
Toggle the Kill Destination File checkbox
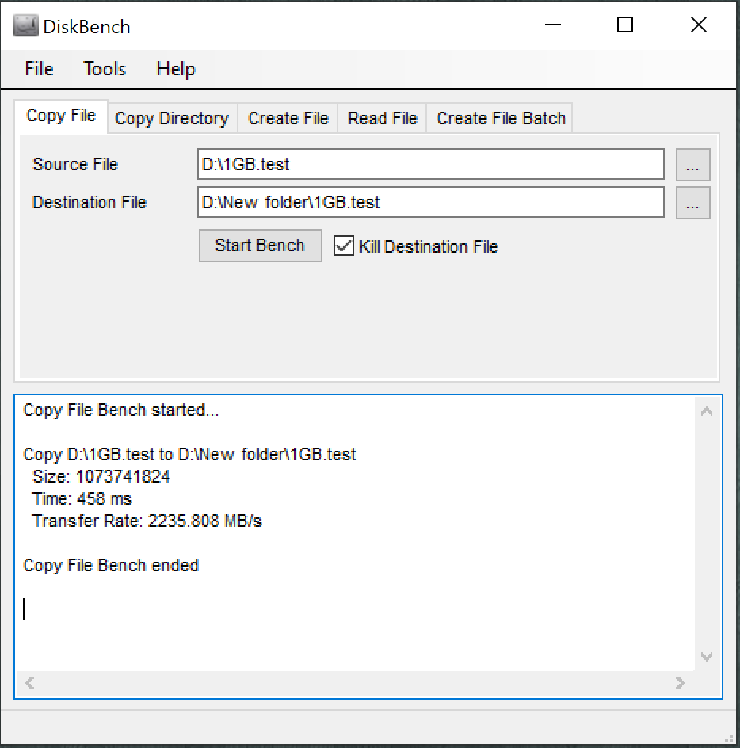[344, 246]
